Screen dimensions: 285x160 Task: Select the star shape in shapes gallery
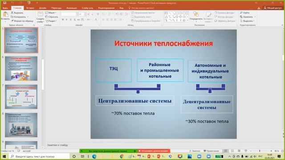pos(184,20)
